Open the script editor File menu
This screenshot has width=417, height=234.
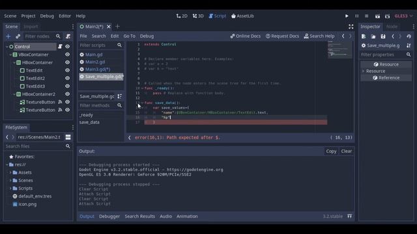click(x=83, y=36)
